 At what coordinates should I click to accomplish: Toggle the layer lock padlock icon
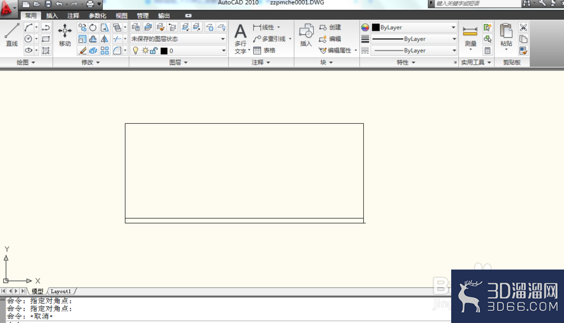pos(154,51)
